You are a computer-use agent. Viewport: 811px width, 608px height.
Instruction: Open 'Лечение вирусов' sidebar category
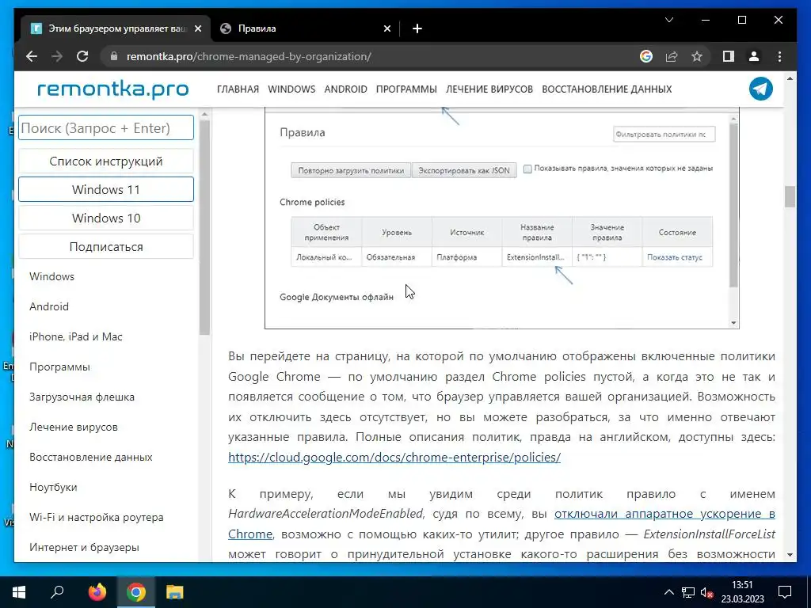click(74, 427)
